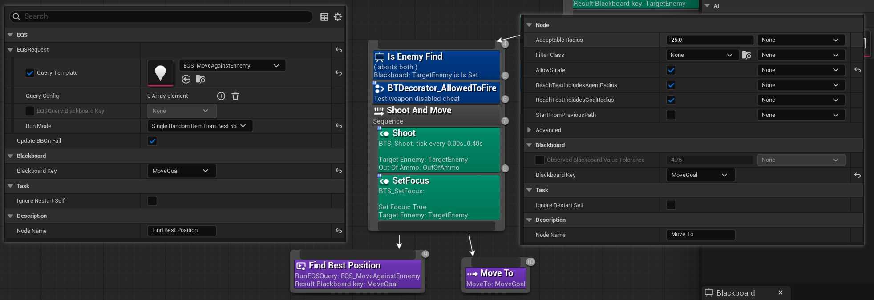
Task: Reset AllowStrafe to default value
Action: tap(858, 70)
